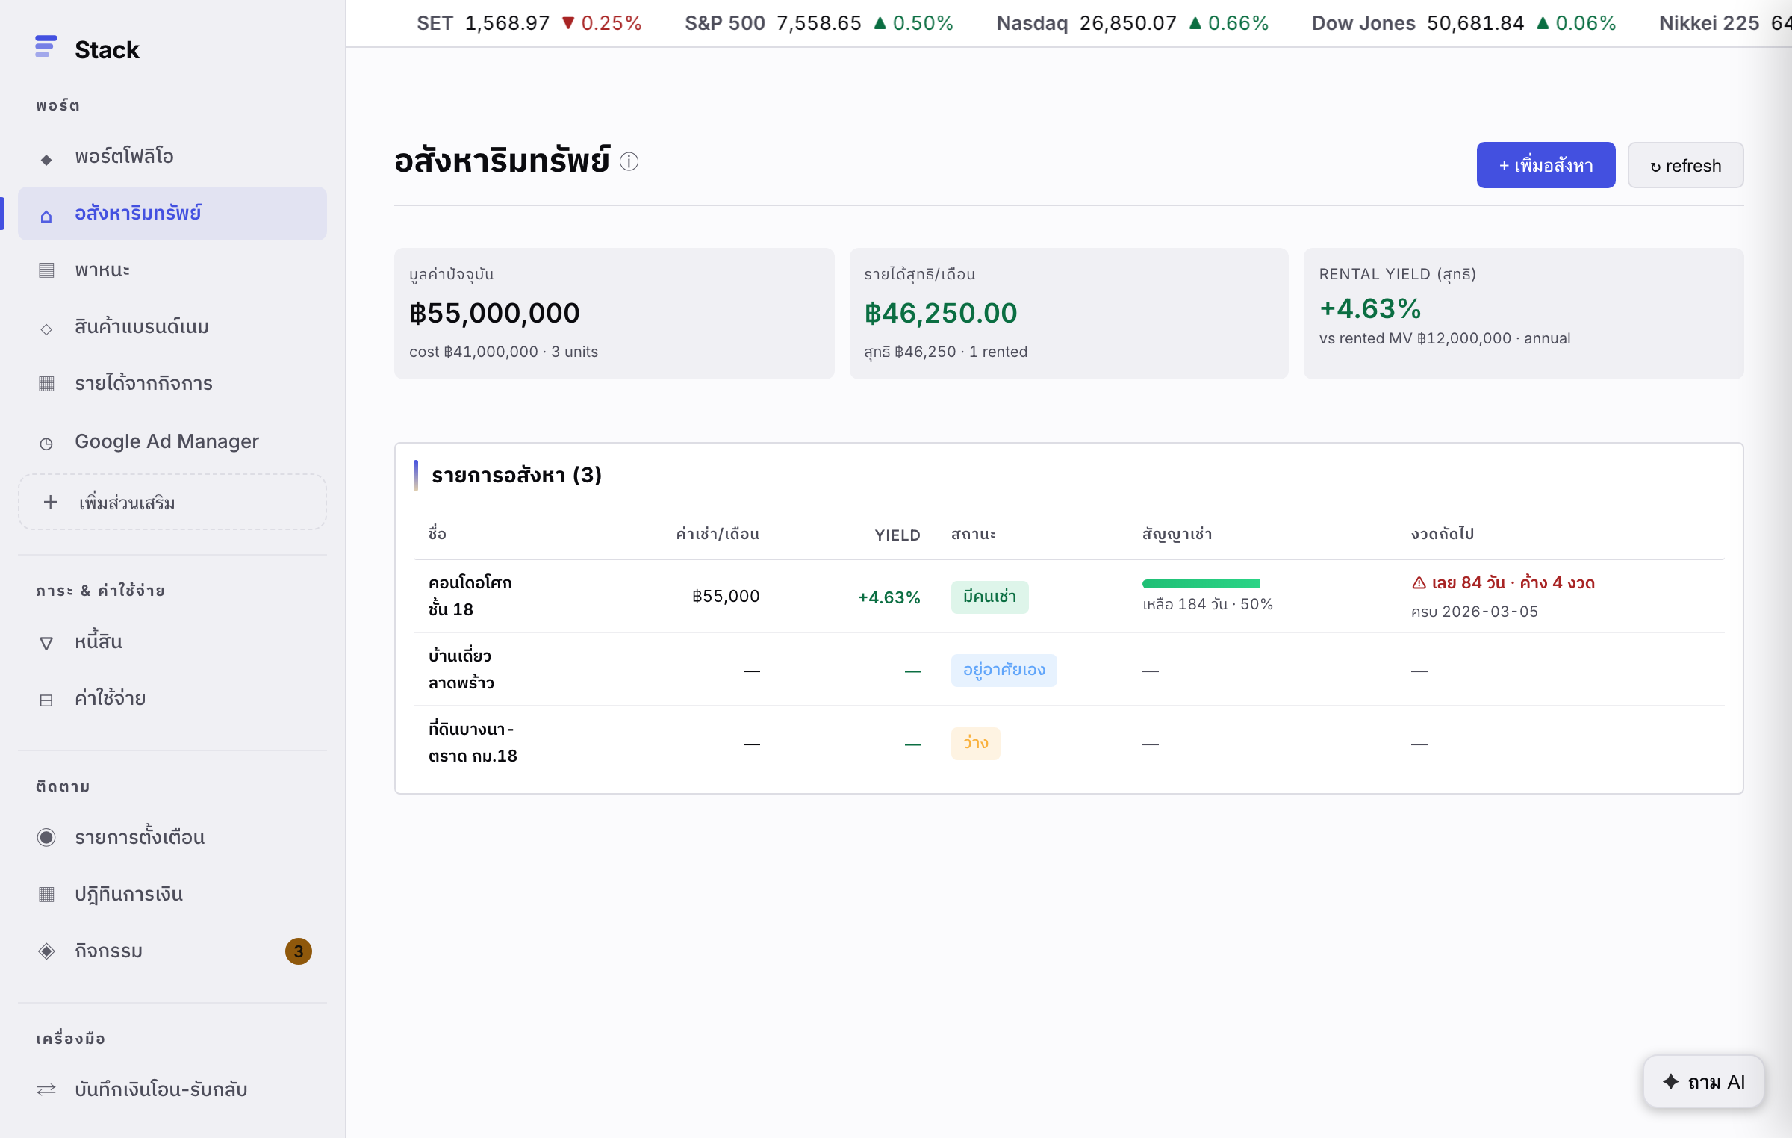
Task: Click the diamond icon beside กิจกรรม
Action: tap(46, 951)
